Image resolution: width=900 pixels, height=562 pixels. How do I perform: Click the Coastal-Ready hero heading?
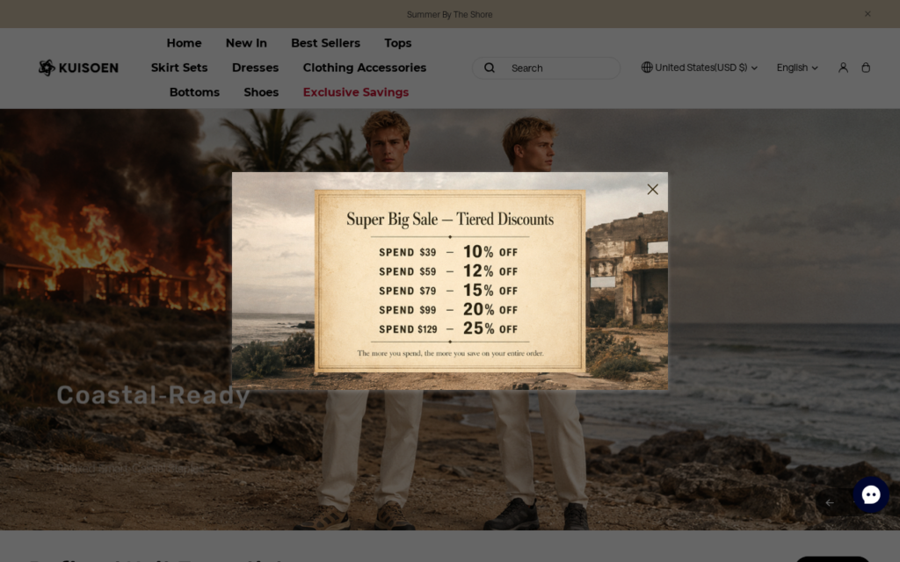153,395
